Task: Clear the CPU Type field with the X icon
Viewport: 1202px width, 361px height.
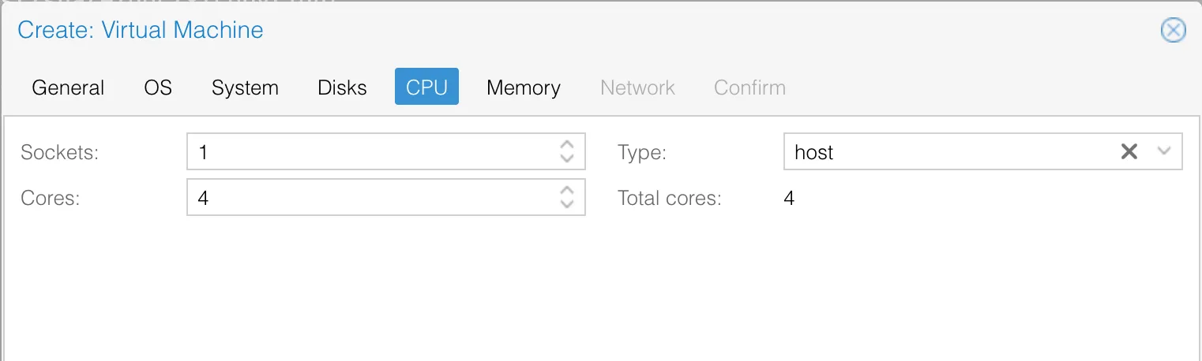Action: 1129,151
